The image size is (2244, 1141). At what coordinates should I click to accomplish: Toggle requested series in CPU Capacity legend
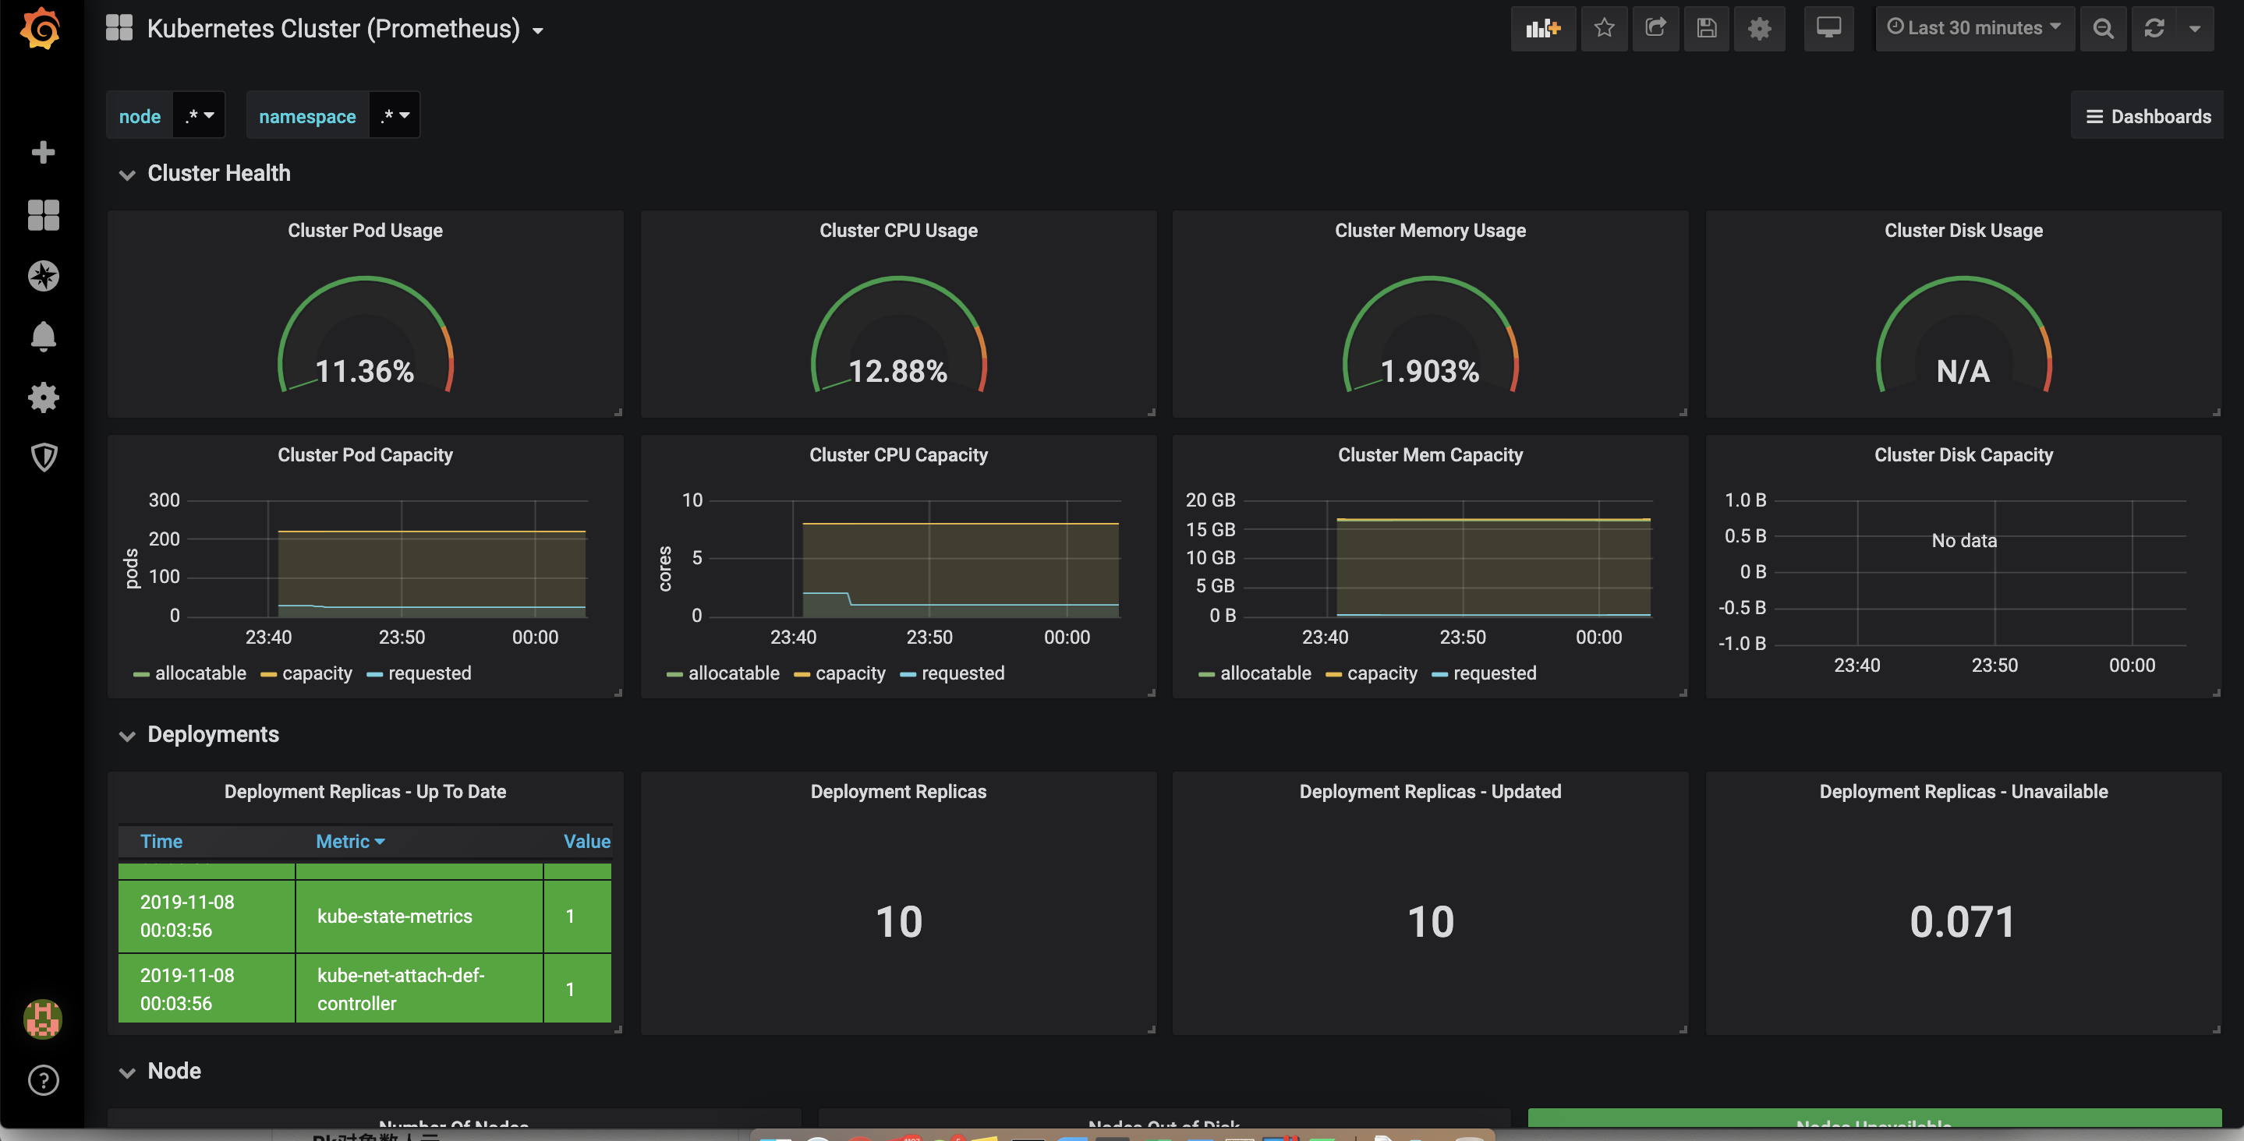961,673
